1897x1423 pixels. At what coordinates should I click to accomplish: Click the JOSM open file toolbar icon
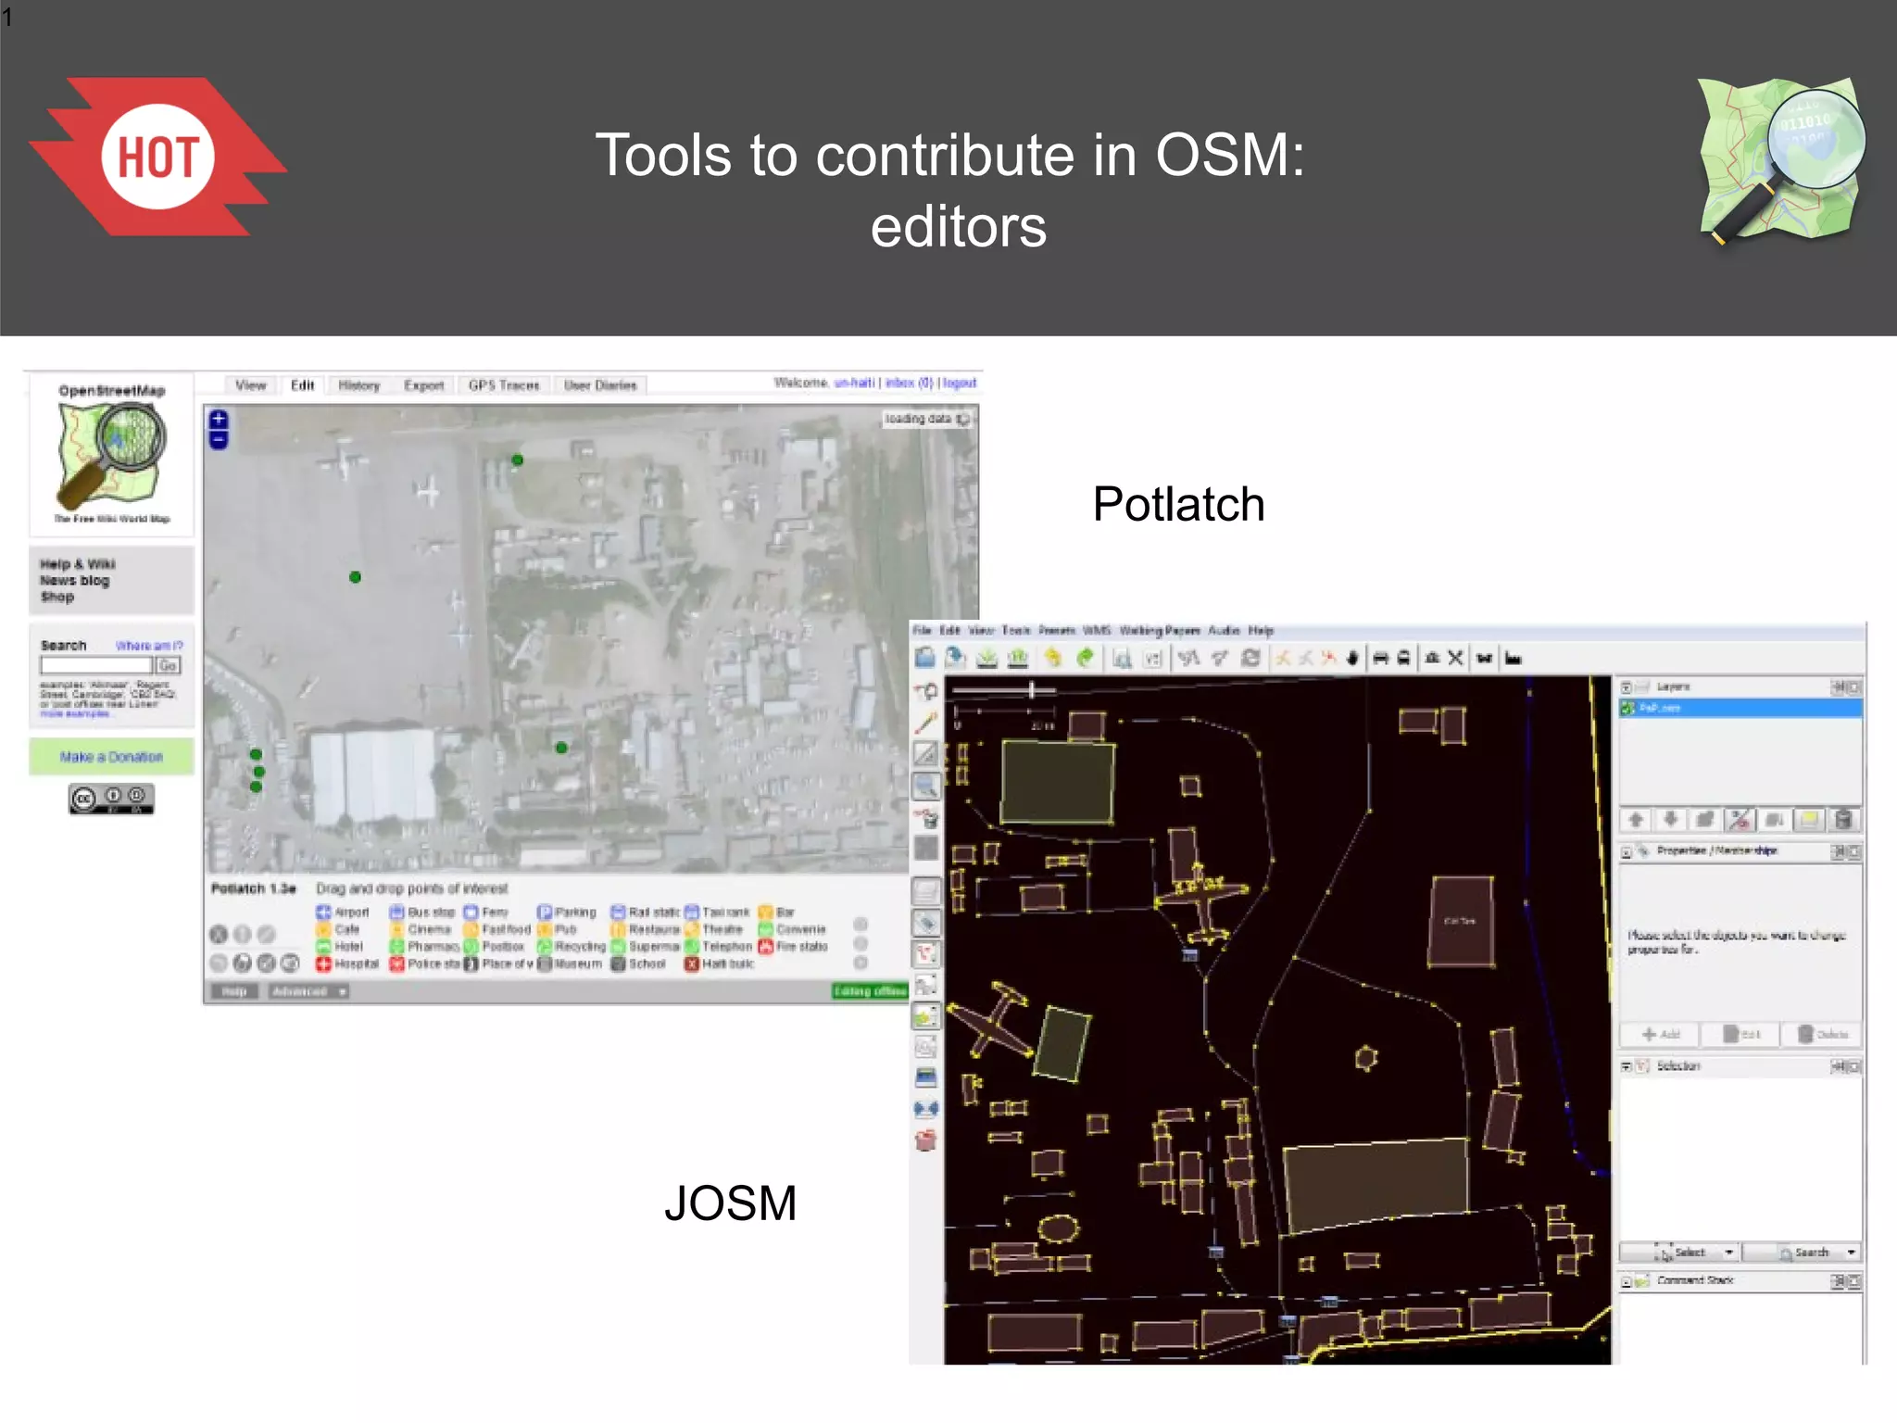(x=924, y=658)
